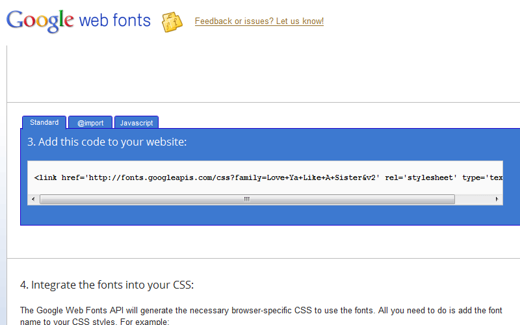Click the horizontal scrollbar left arrow
Image resolution: width=520 pixels, height=325 pixels.
33,199
